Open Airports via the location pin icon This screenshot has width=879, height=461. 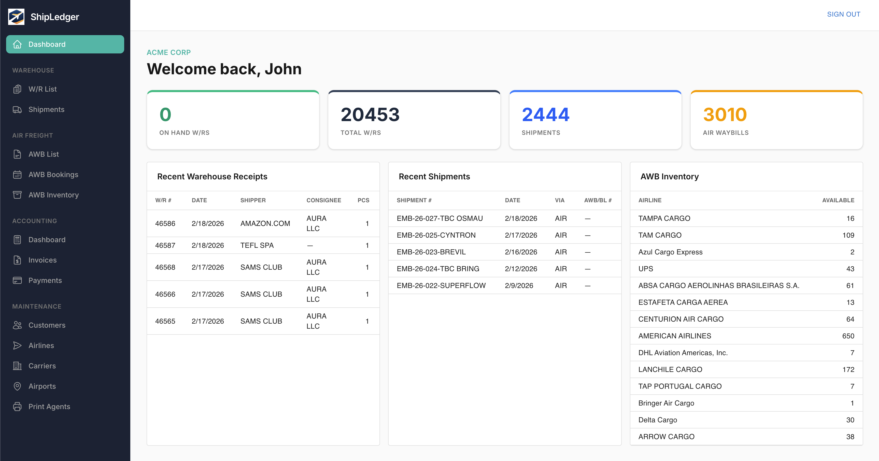[x=17, y=386]
